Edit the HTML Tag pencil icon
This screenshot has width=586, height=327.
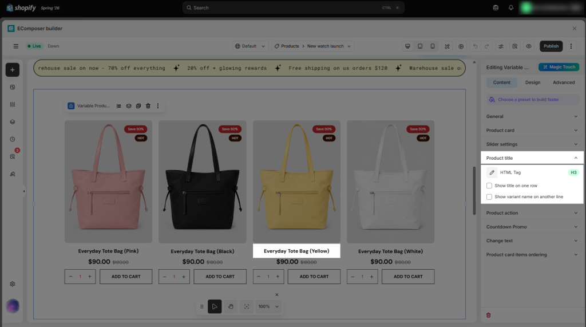[x=492, y=172]
